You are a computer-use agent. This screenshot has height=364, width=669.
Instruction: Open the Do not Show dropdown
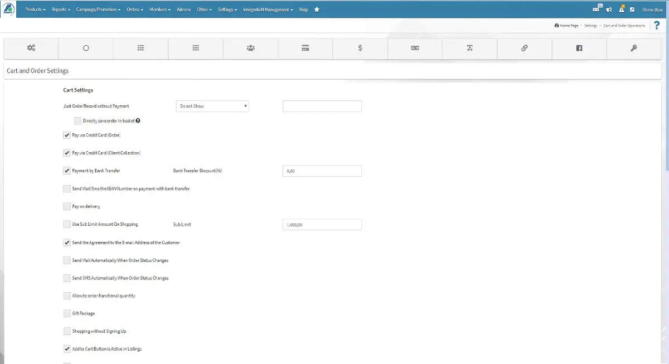(212, 106)
